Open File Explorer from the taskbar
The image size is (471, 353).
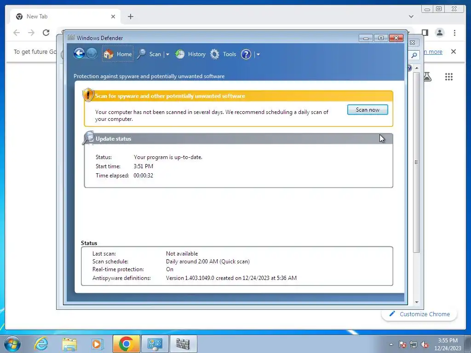pyautogui.click(x=69, y=344)
